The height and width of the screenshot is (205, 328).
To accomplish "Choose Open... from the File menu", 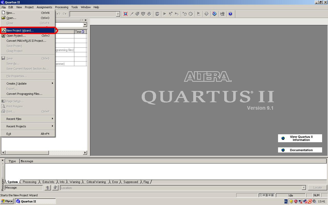I will coord(28,18).
